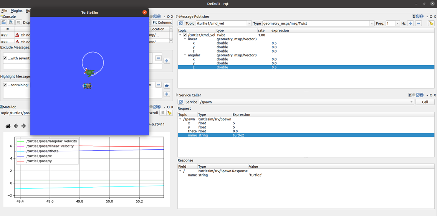Open help for the Console panel
Viewport: 437px width, 216px height.
tap(159, 16)
